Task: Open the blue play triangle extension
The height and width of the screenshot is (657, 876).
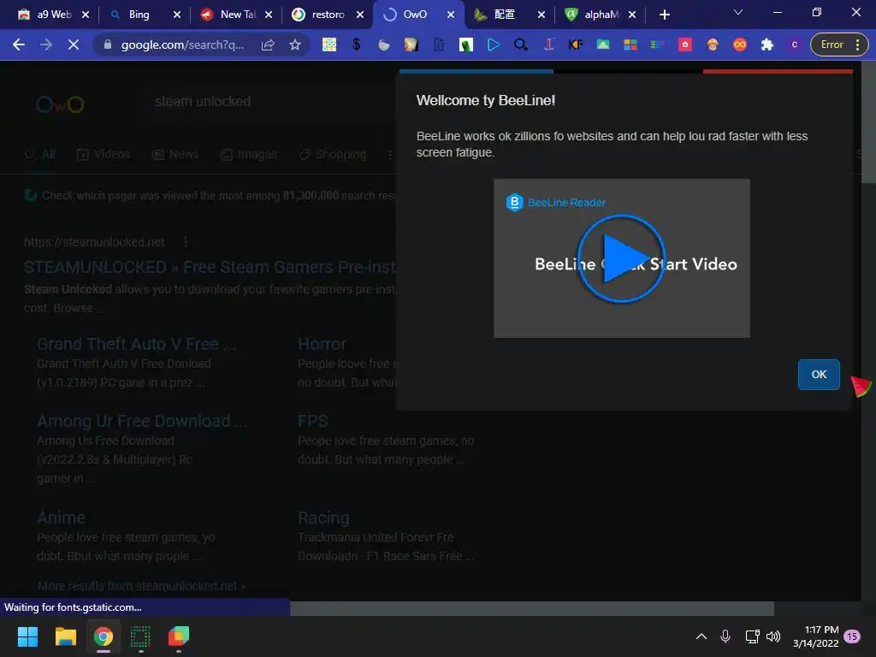Action: [494, 44]
